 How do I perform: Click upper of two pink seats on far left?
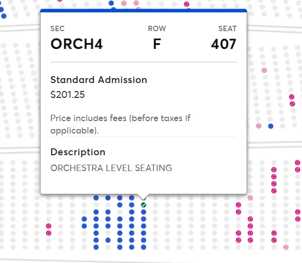49,226
